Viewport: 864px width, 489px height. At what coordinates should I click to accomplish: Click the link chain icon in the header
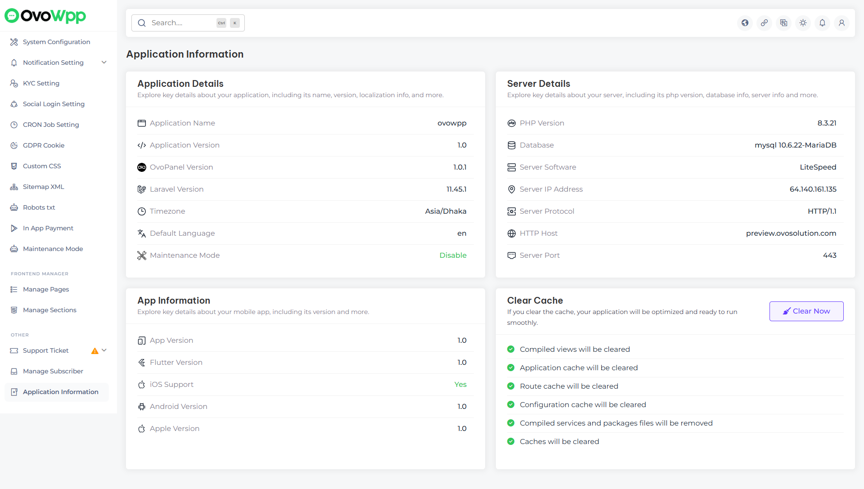pyautogui.click(x=764, y=23)
